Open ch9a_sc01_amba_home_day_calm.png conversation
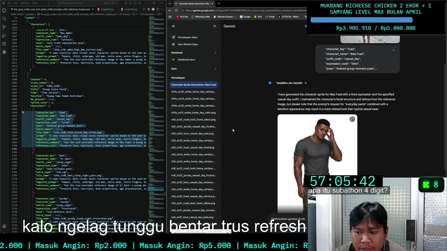This screenshot has height=251, width=447. tap(193, 113)
